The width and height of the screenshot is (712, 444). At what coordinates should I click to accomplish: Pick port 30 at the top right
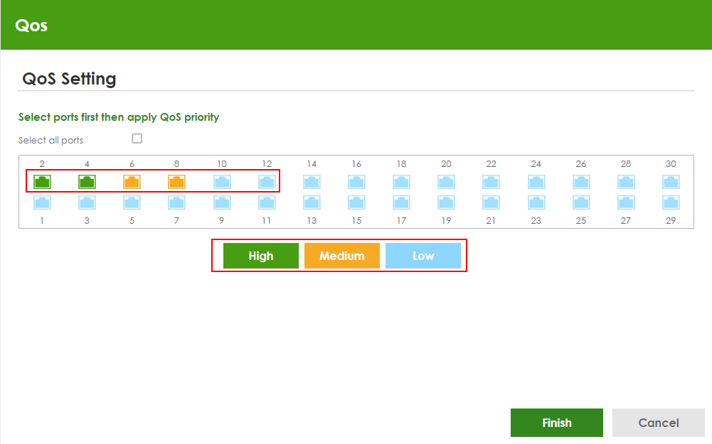click(x=671, y=182)
